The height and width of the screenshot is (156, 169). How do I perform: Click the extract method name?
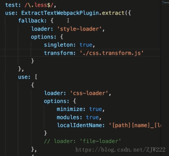coord(113,13)
